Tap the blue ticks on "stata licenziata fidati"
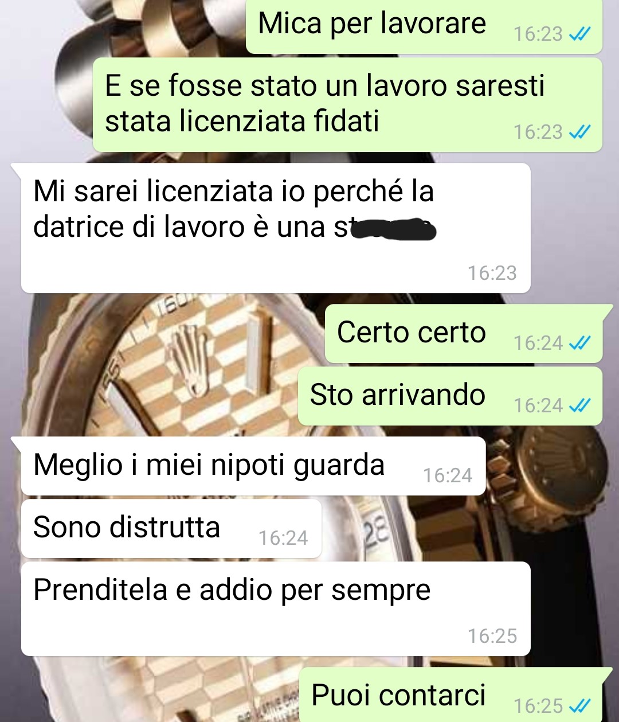Image resolution: width=619 pixels, height=722 pixels. pos(579,132)
